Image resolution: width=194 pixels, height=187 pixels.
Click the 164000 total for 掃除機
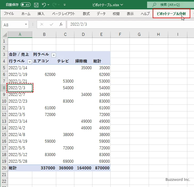(83, 168)
